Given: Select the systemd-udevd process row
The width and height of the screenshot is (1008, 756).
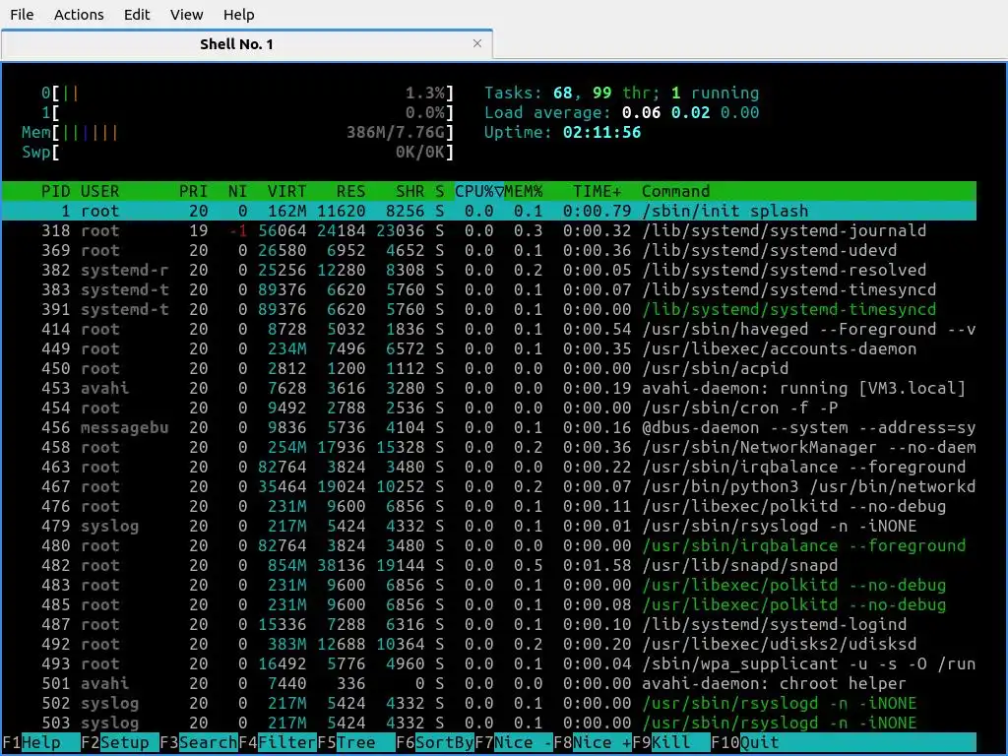Looking at the screenshot, I should click(489, 250).
